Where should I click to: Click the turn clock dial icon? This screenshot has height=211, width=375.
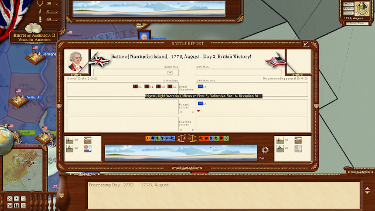362,8
